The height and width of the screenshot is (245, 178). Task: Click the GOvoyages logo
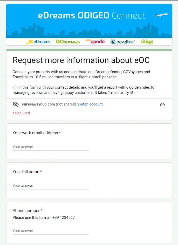68,42
